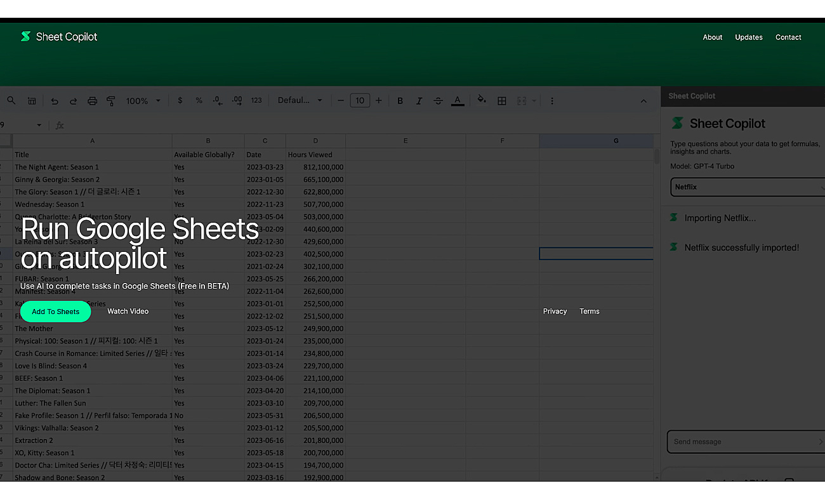The image size is (825, 500).
Task: Click cell Luther: The Fallen Sun
Action: pyautogui.click(x=92, y=403)
